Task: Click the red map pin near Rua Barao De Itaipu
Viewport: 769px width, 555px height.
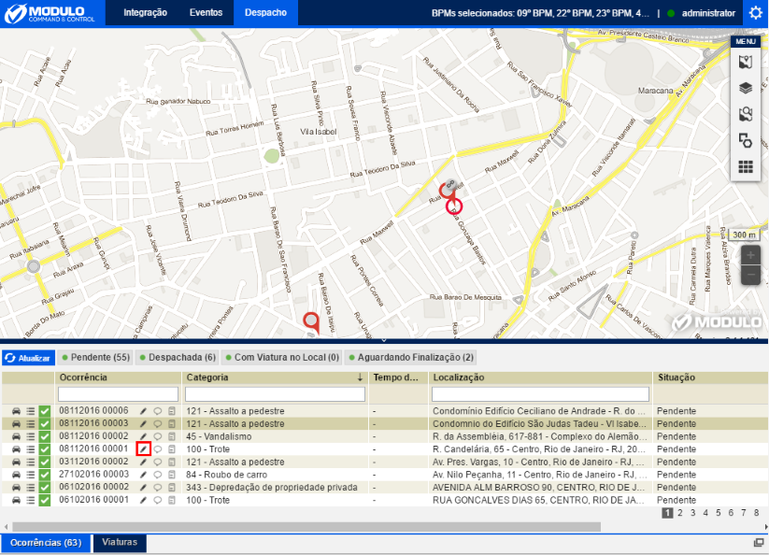Action: point(311,322)
